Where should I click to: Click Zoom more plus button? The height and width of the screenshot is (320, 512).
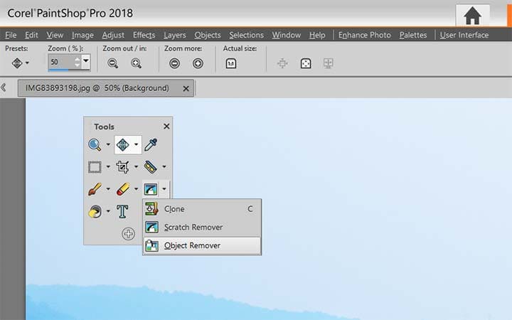(198, 63)
